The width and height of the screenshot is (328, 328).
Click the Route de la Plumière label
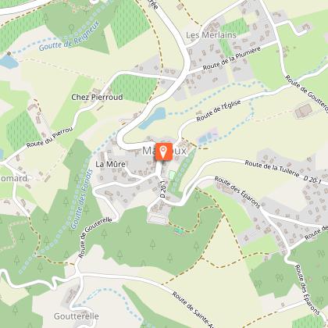(232, 59)
